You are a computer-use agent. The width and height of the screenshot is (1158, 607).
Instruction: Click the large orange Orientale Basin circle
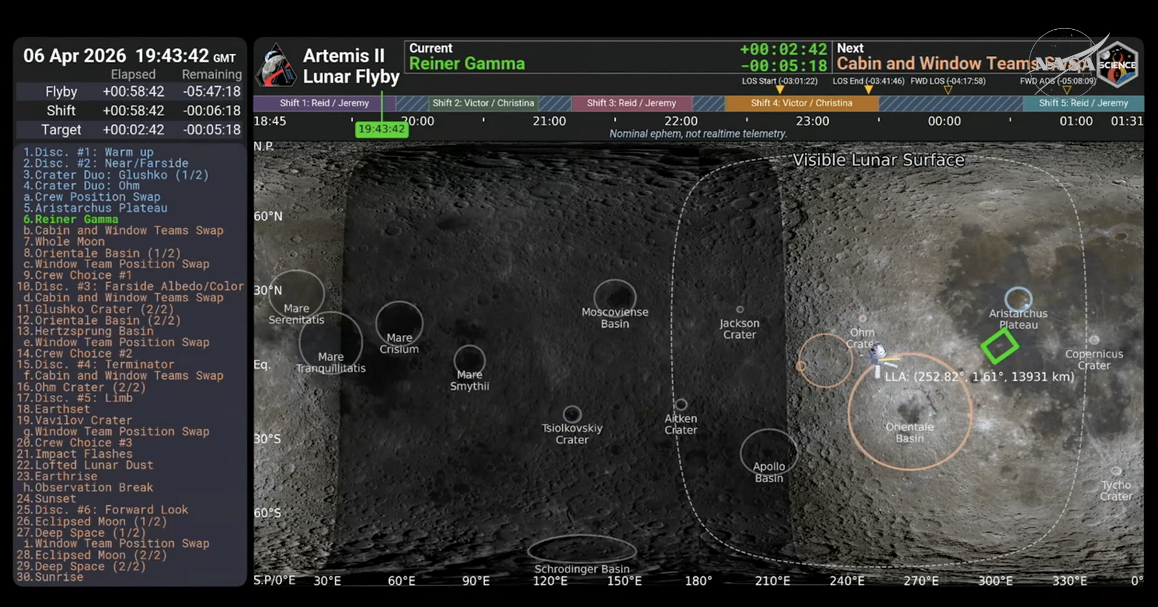[909, 412]
